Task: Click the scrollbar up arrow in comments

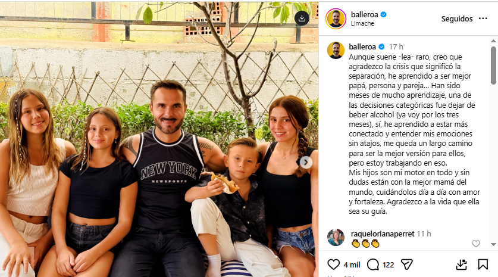Action: click(x=493, y=41)
